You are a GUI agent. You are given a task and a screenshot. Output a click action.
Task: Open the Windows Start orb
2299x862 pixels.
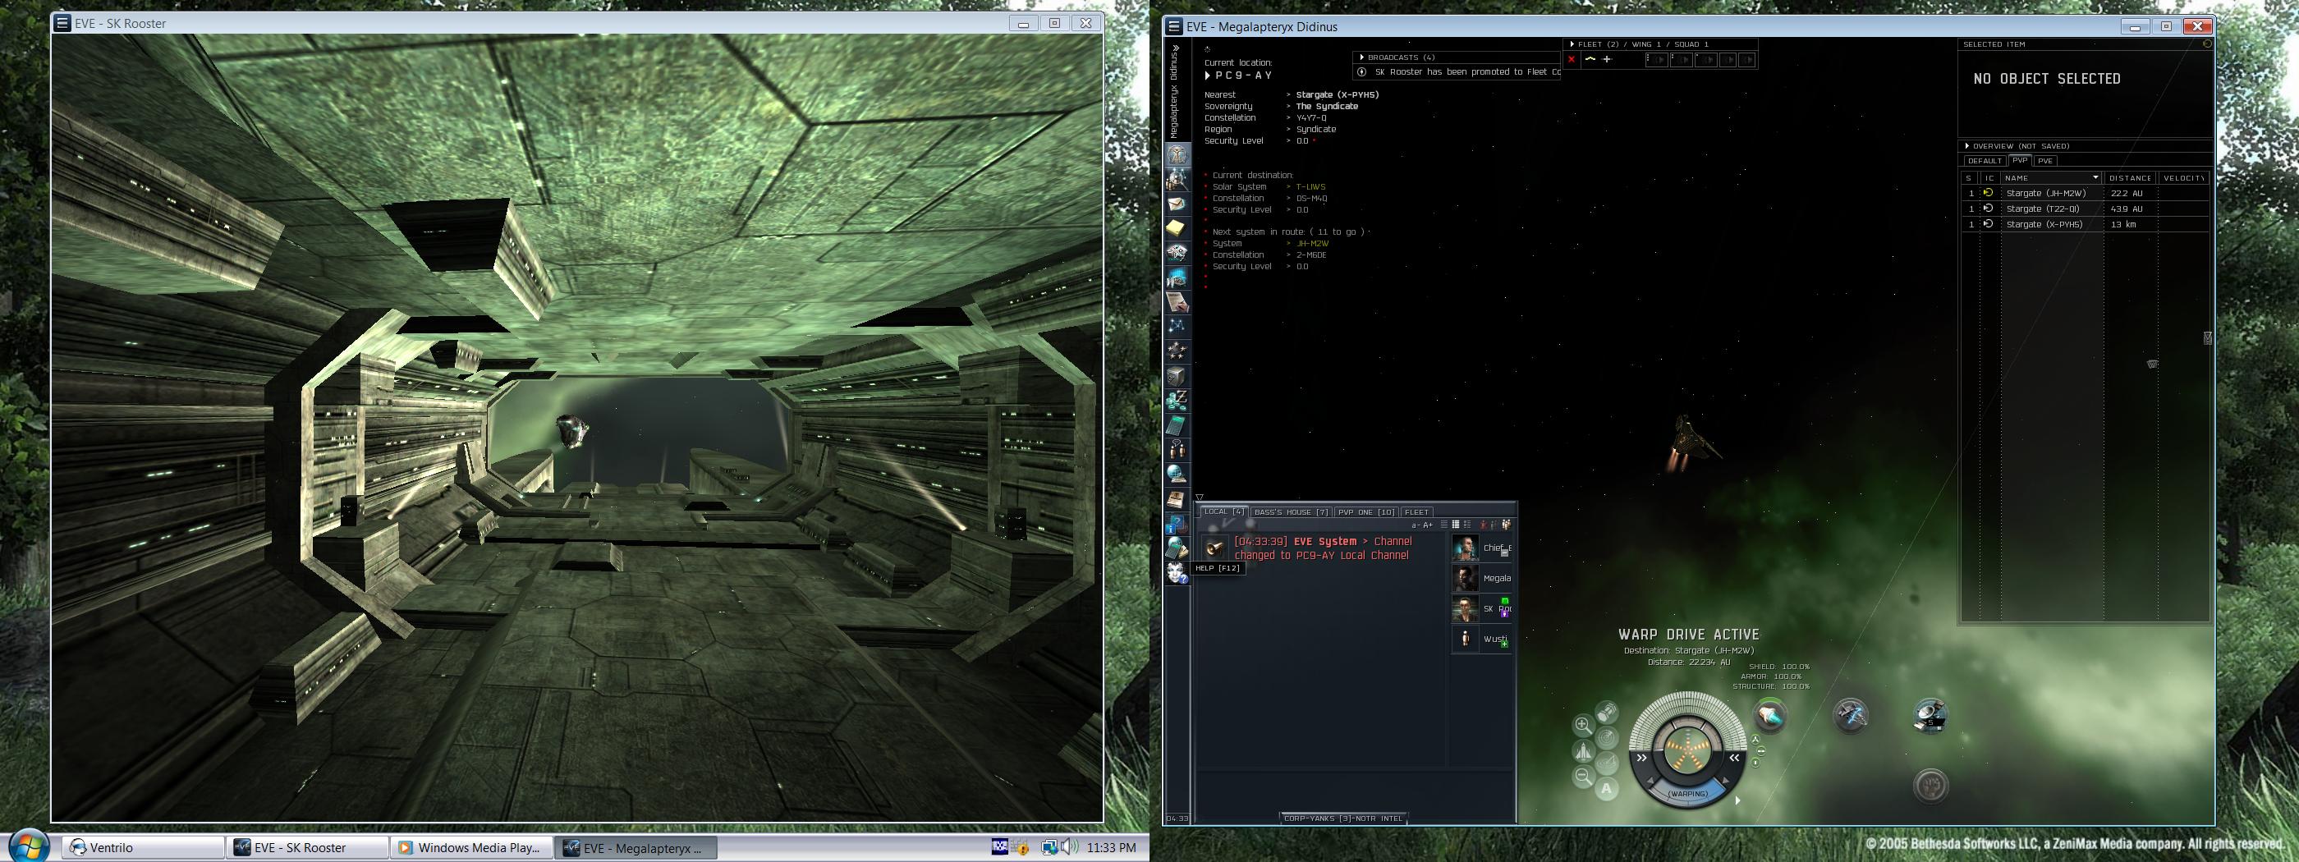point(28,846)
